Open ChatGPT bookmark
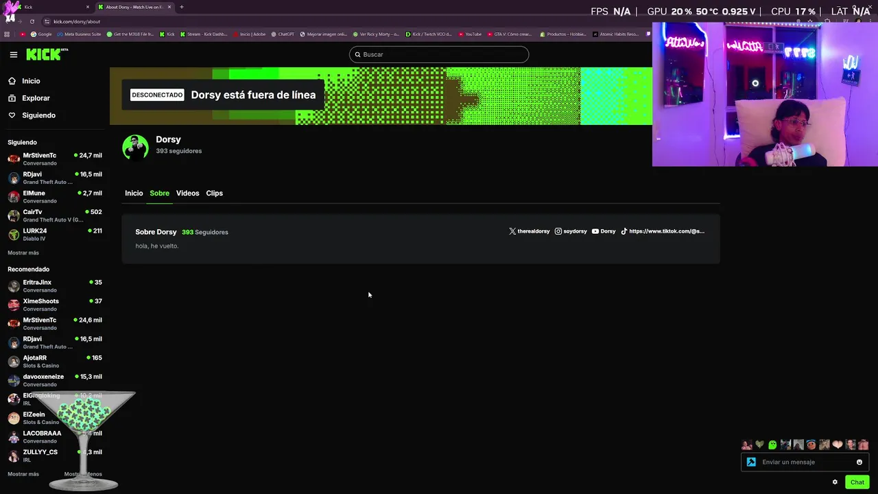The height and width of the screenshot is (494, 878). pyautogui.click(x=283, y=34)
